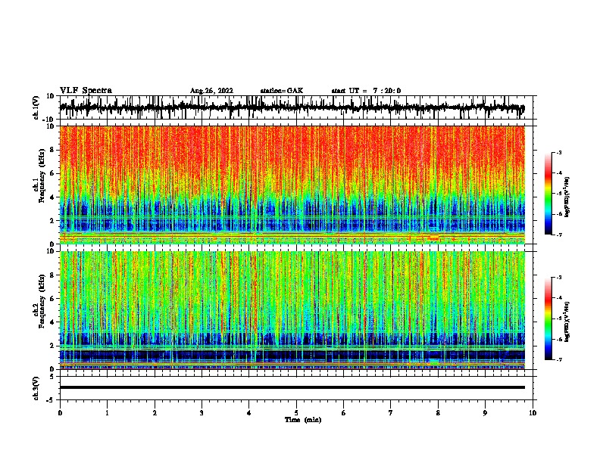The image size is (600, 463).
Task: Click the "Time (min)" x-axis label
Action: pyautogui.click(x=303, y=420)
